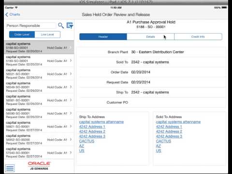Screen dimensions: 232x174
Task: Click Ship To value '2342 - capital systems'
Action: pos(150,92)
